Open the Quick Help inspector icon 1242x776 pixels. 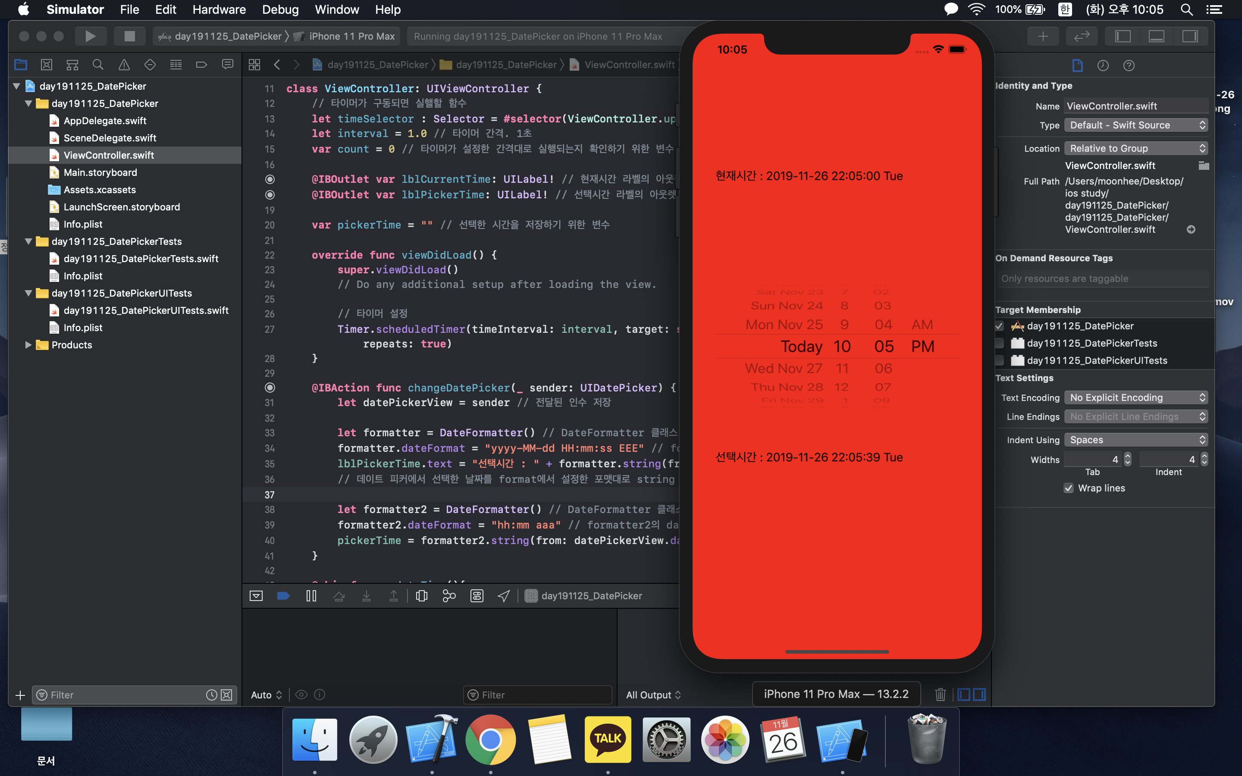(1129, 65)
